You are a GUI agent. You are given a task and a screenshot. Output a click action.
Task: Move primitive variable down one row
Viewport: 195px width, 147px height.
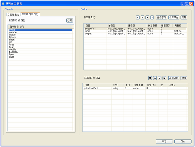[160, 78]
